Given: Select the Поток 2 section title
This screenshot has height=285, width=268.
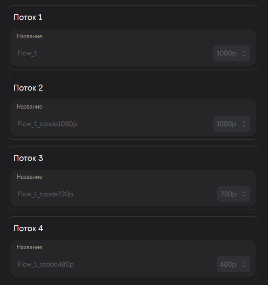Looking at the screenshot, I should pos(28,88).
